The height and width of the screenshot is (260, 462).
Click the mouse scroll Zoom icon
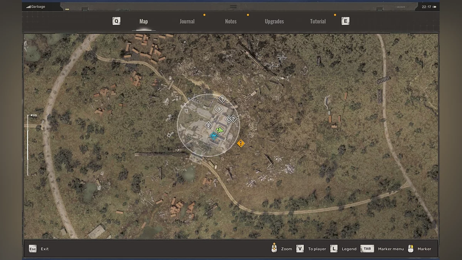pyautogui.click(x=274, y=248)
